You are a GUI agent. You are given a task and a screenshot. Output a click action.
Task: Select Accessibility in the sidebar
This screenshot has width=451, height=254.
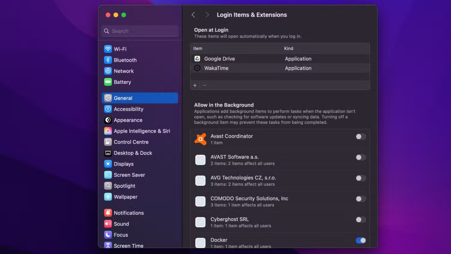(128, 109)
